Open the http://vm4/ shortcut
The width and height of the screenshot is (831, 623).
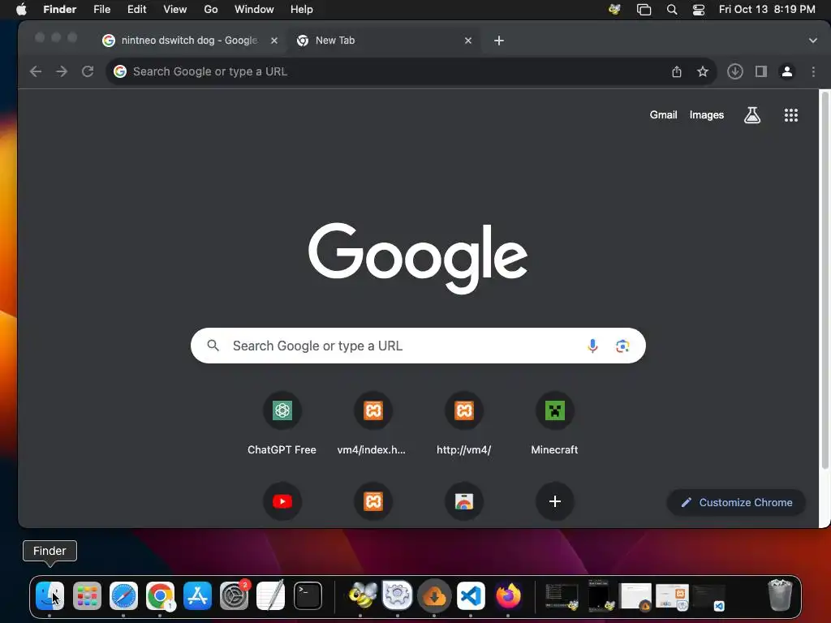[x=463, y=423]
